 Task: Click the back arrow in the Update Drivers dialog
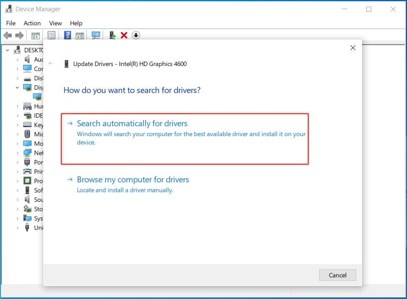click(x=50, y=64)
